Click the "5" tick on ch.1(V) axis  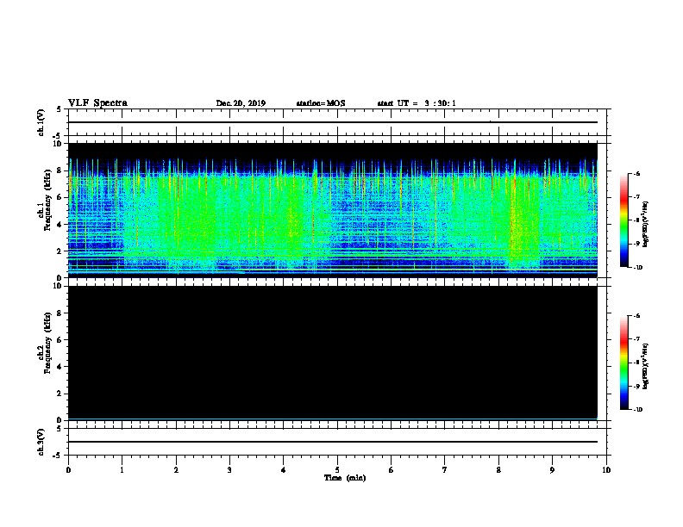[60, 109]
